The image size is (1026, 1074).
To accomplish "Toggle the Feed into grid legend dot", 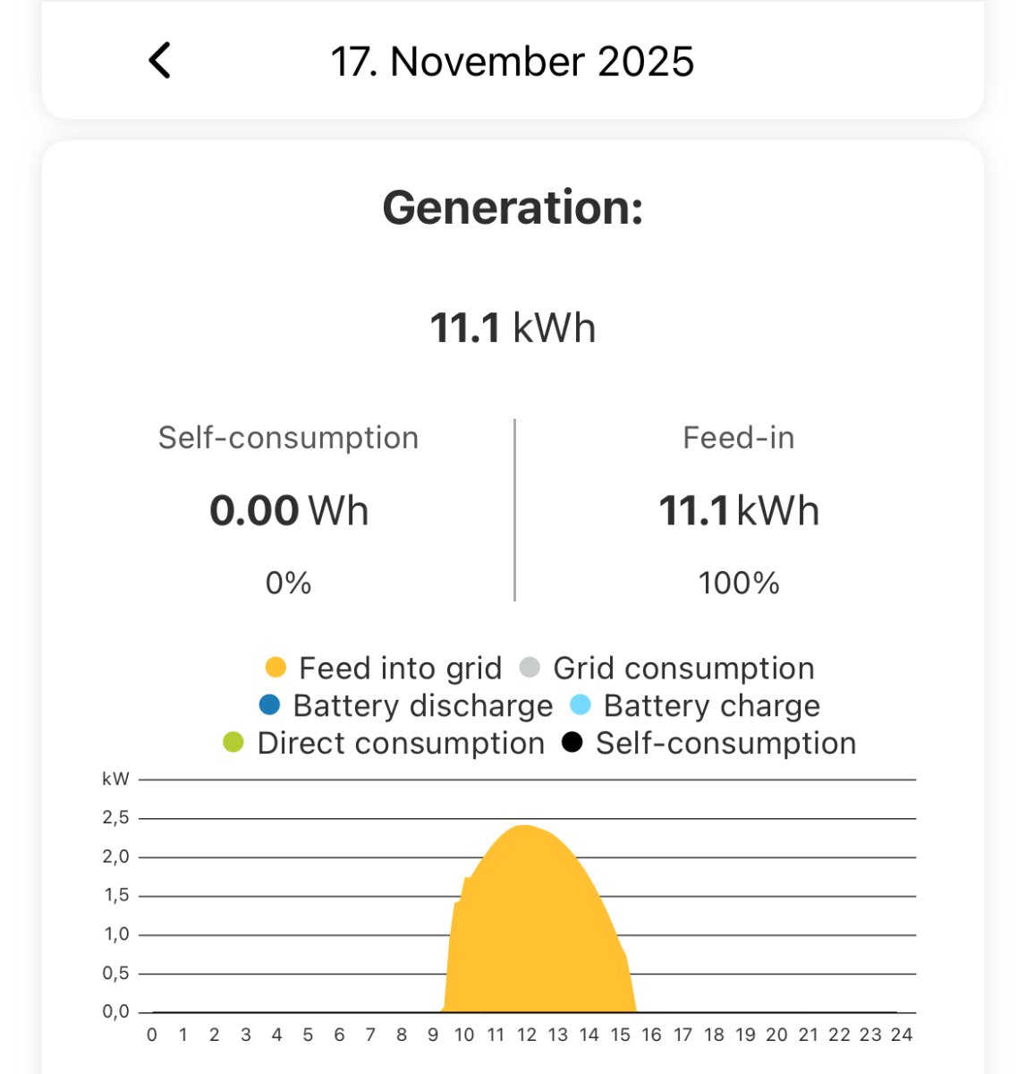I will tap(276, 668).
